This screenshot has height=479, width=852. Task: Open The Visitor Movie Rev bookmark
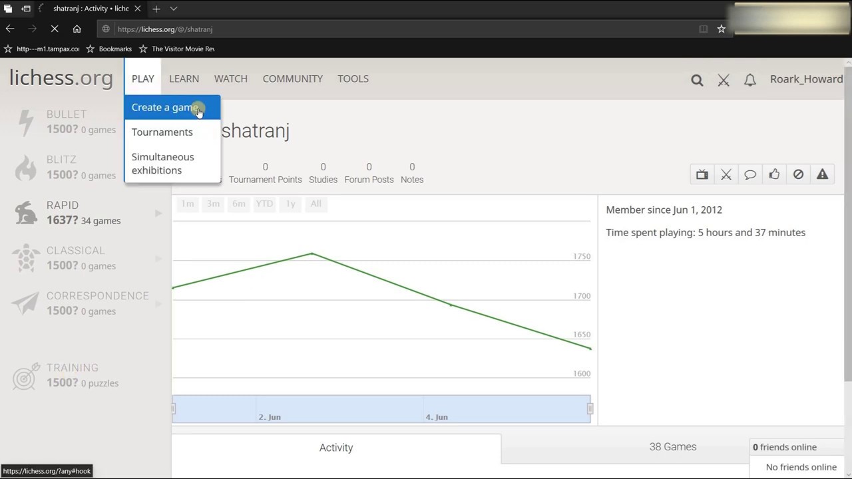pyautogui.click(x=177, y=49)
